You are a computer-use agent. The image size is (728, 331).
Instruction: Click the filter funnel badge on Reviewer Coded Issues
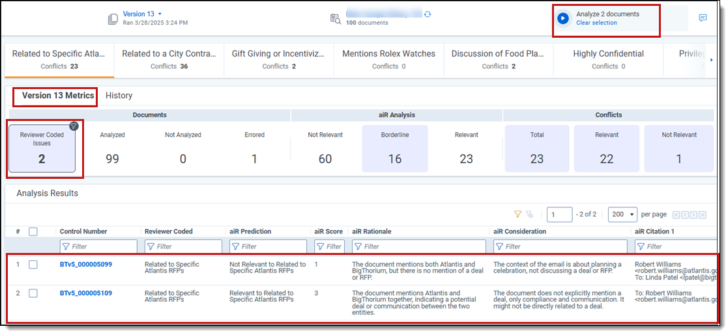(x=74, y=126)
